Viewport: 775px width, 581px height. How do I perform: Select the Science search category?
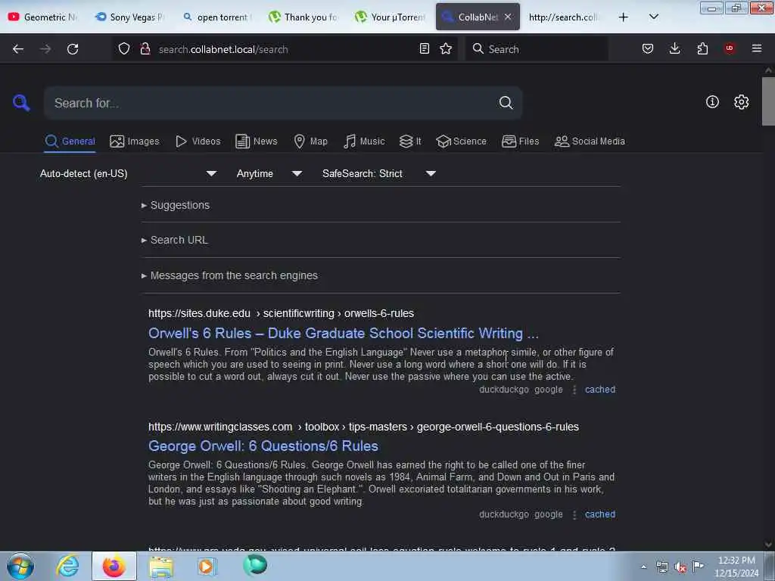click(x=461, y=141)
